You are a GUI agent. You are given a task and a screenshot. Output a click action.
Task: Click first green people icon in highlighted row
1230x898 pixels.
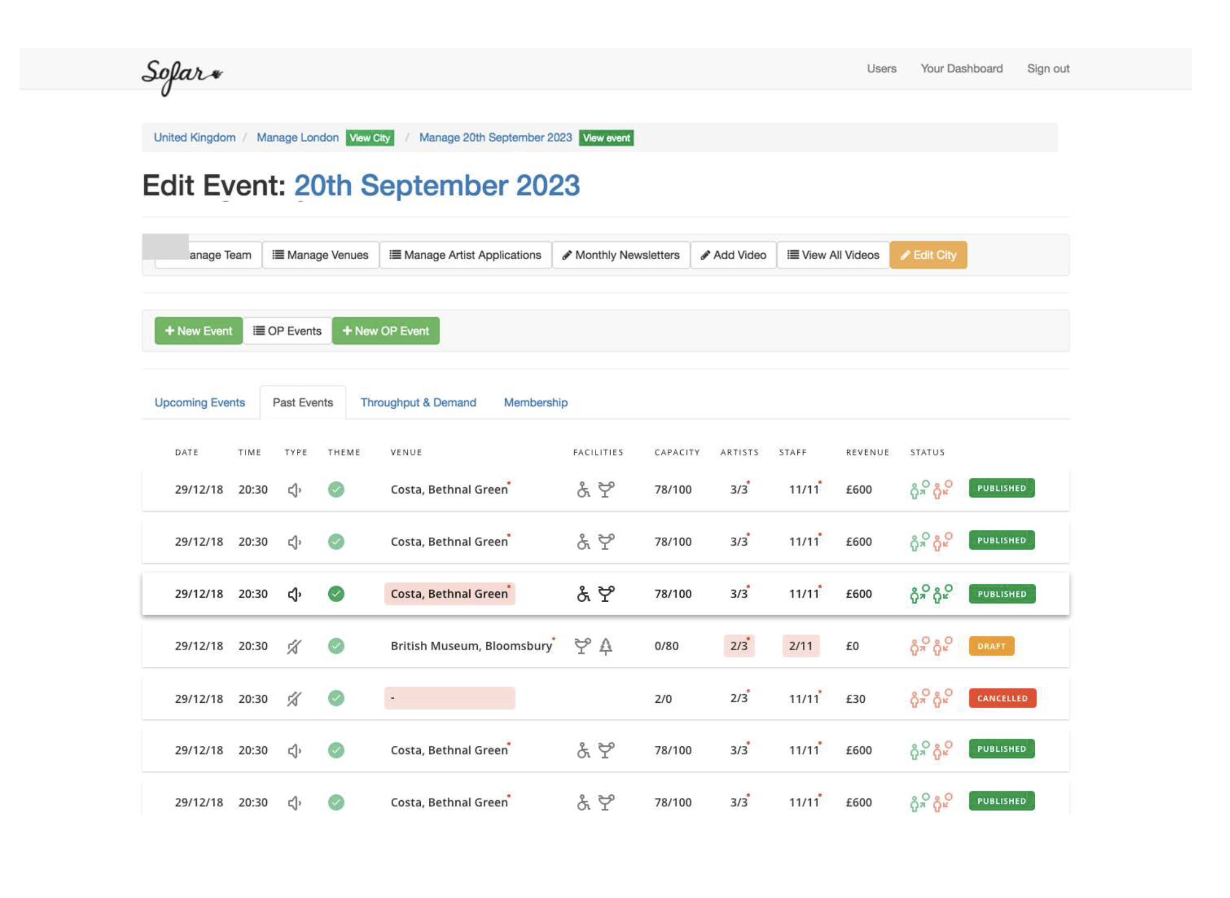pos(920,593)
